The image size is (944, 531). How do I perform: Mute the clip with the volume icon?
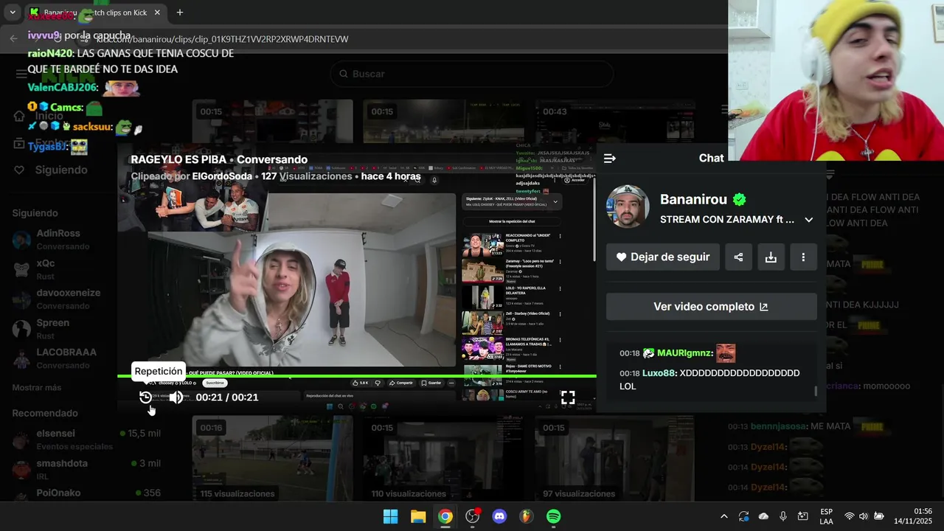click(176, 398)
